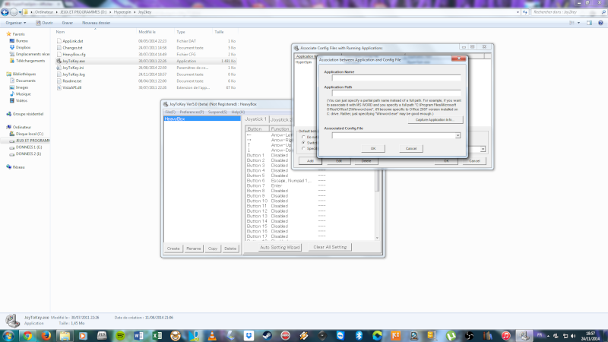Open JoyToKey File(F) menu

point(170,112)
